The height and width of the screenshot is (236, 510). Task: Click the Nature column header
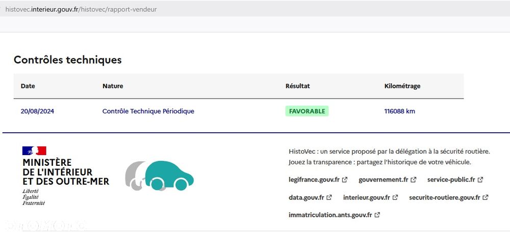113,86
